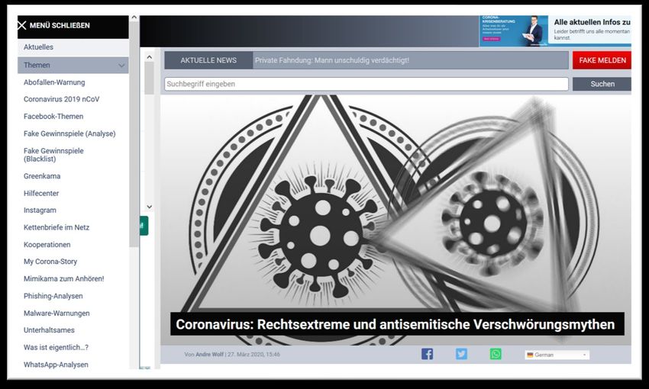Share article via Facebook icon
The height and width of the screenshot is (389, 649).
[427, 354]
